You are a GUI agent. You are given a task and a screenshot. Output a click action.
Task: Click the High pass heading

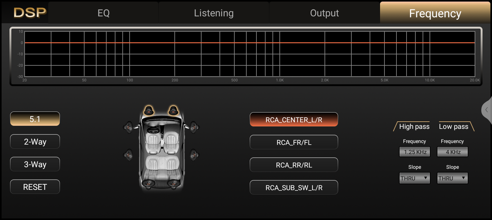[x=414, y=126]
